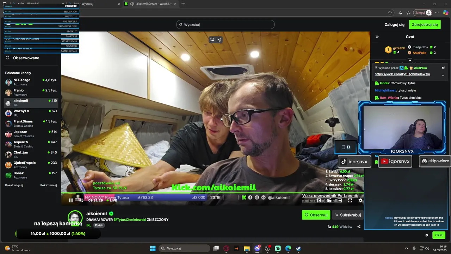The width and height of the screenshot is (451, 254).
Task: Show hidden tray icons chevron
Action: point(406,248)
